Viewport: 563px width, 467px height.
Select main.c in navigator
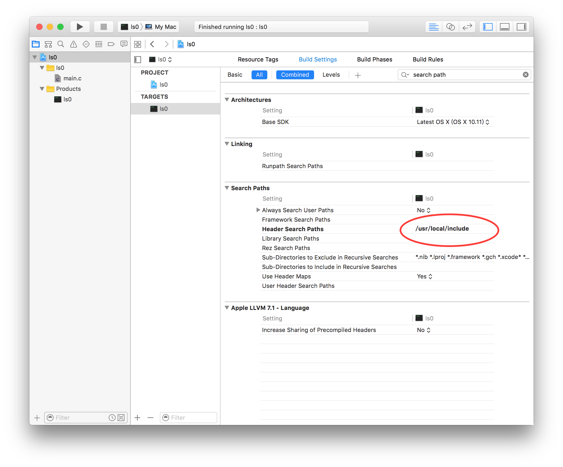click(68, 78)
